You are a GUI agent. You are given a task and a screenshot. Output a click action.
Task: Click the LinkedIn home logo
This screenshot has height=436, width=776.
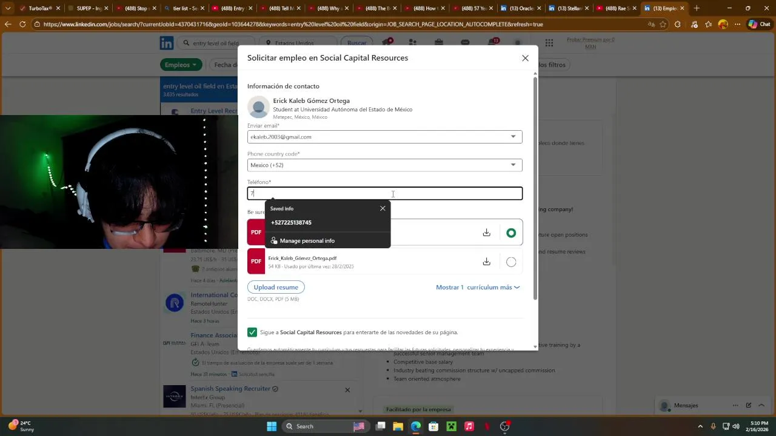[167, 43]
